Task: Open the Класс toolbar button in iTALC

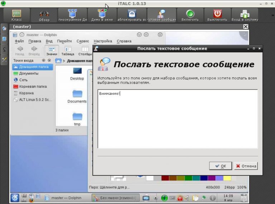Action: (17, 15)
